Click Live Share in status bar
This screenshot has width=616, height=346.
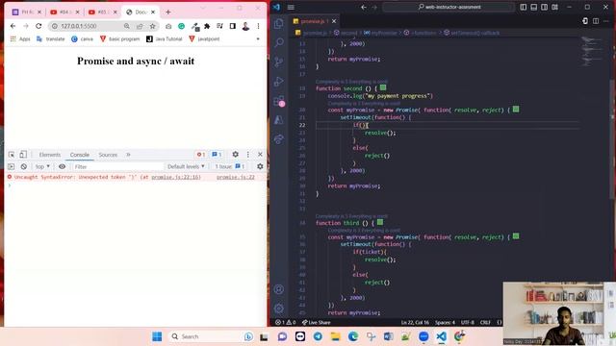317,323
